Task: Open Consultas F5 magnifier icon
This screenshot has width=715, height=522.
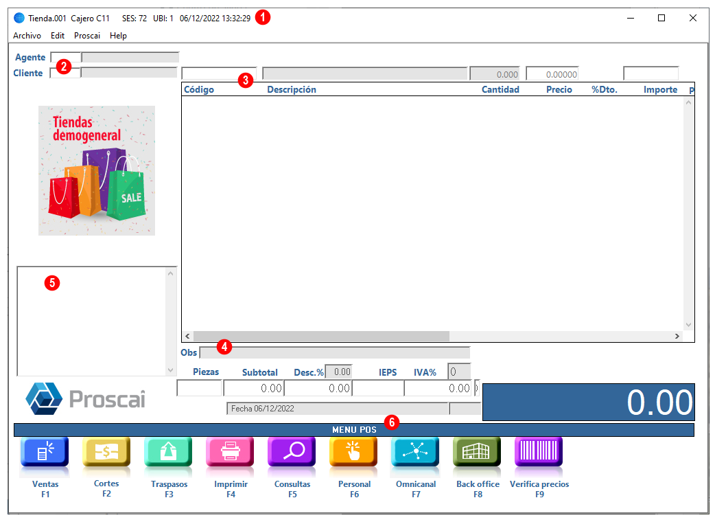Action: (292, 452)
